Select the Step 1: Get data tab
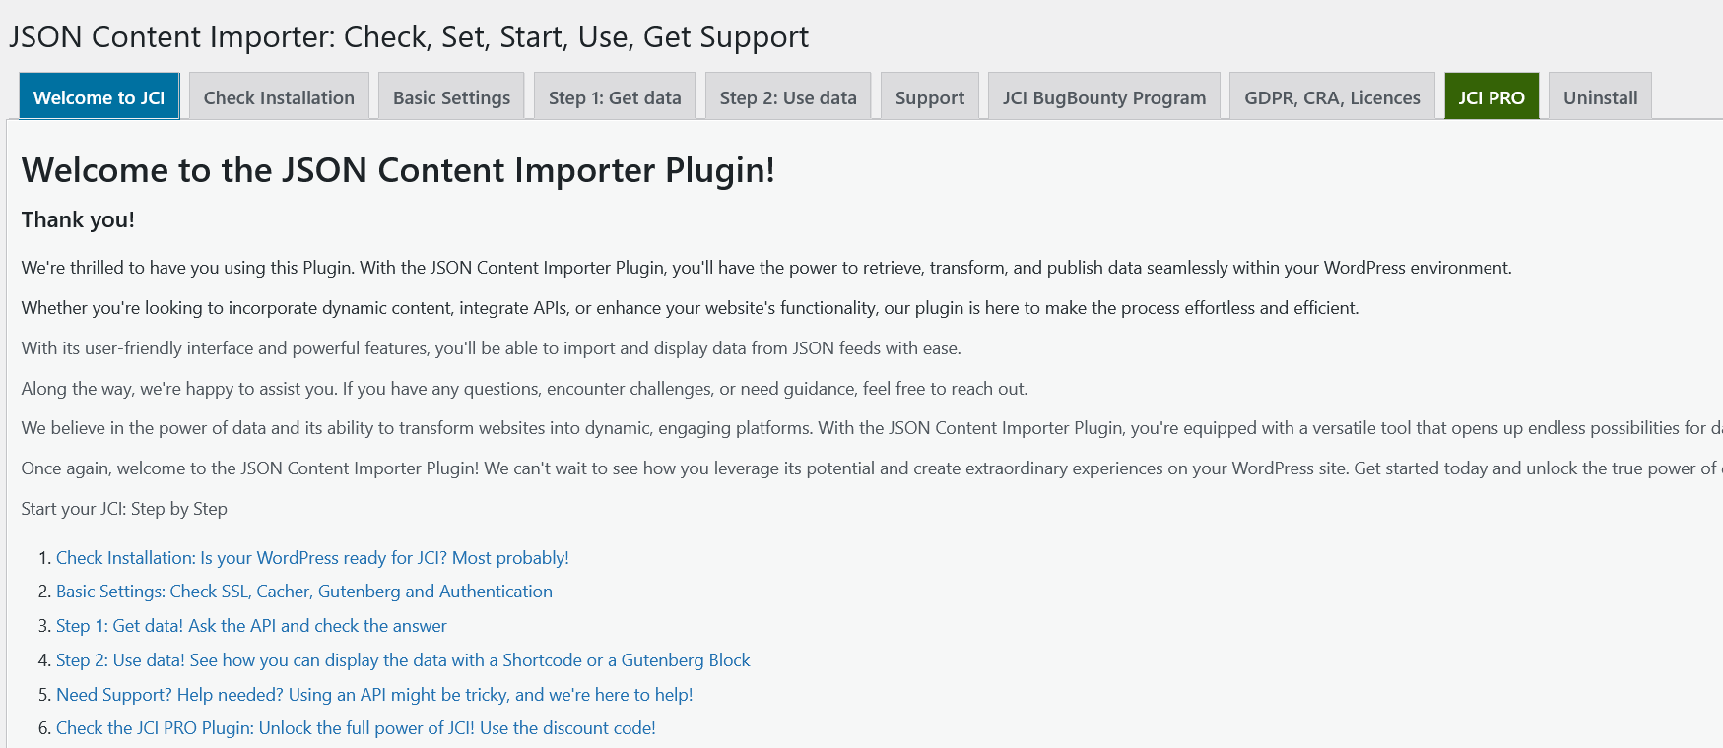 pyautogui.click(x=615, y=97)
